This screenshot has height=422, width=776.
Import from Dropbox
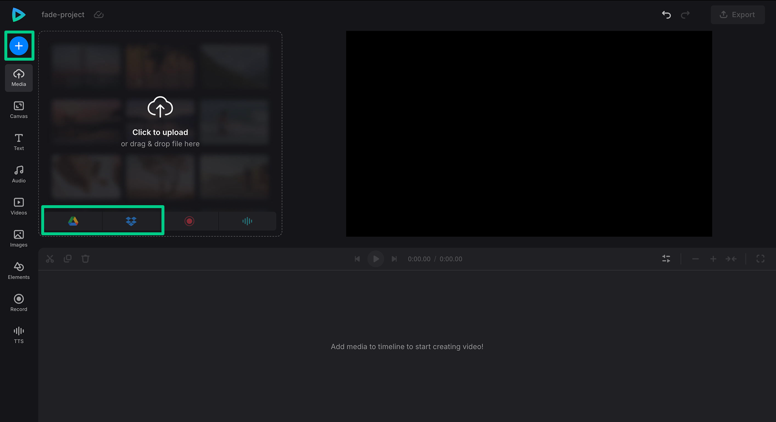(x=131, y=221)
